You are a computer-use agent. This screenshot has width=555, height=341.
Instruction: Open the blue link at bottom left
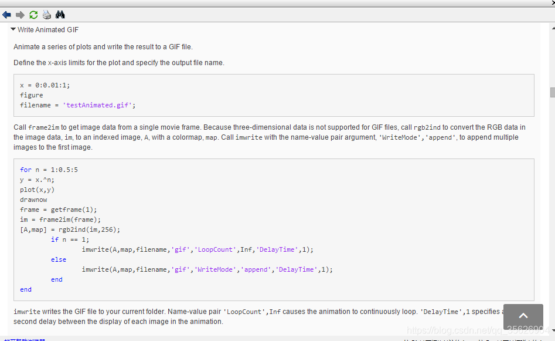tap(25, 340)
